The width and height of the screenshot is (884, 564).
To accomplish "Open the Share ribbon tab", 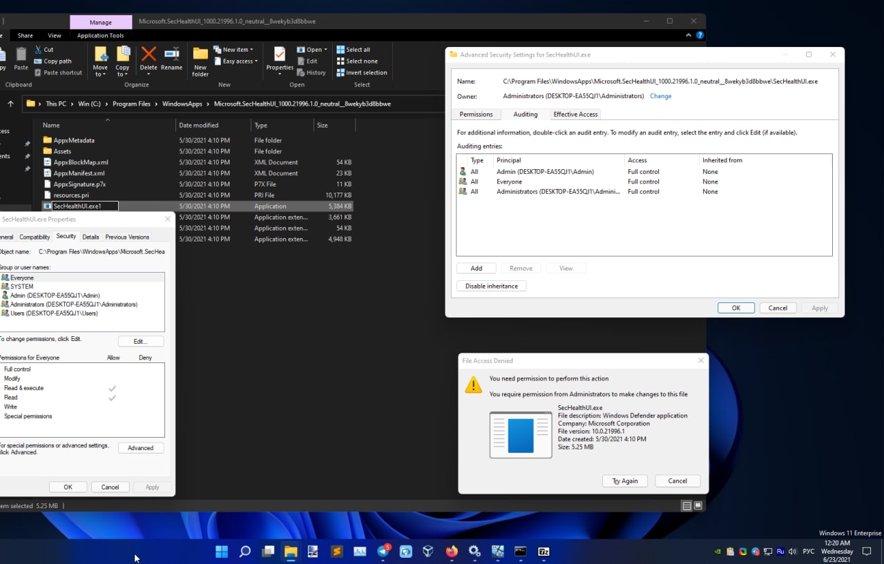I will 25,35.
